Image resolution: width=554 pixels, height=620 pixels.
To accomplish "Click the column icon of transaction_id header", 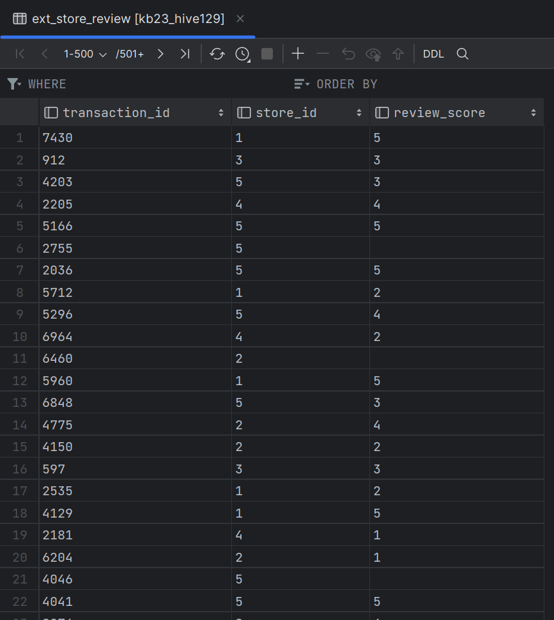I will pos(51,113).
